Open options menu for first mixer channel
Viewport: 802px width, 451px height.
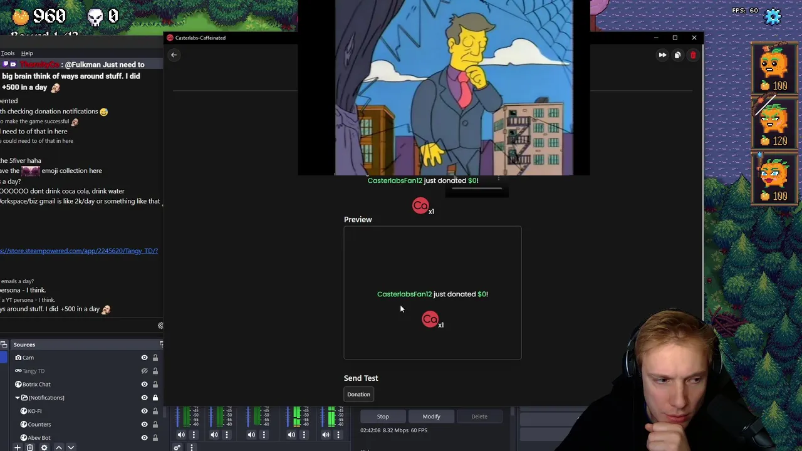click(194, 435)
